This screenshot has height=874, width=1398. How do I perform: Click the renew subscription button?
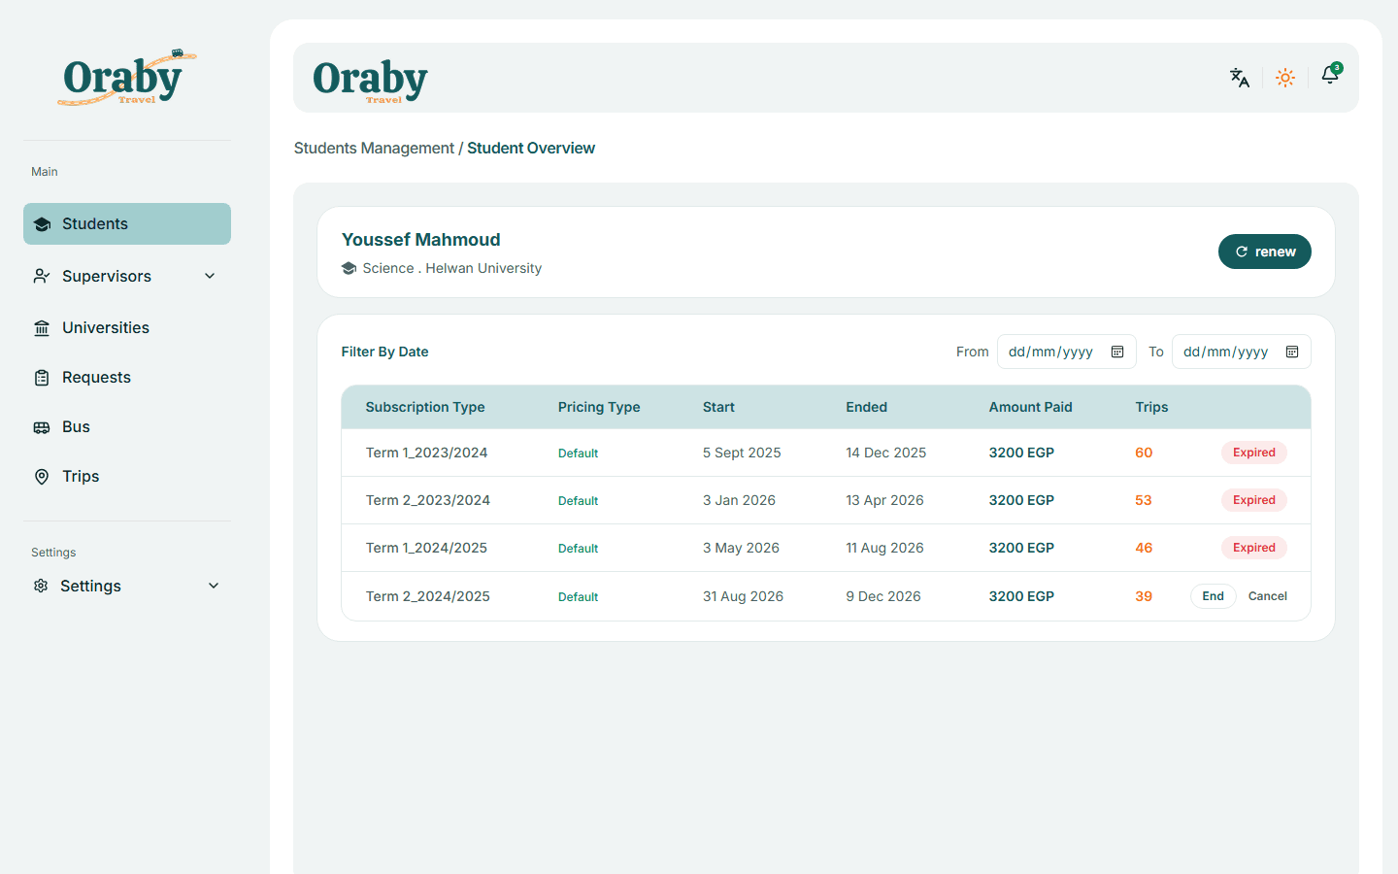(x=1265, y=252)
